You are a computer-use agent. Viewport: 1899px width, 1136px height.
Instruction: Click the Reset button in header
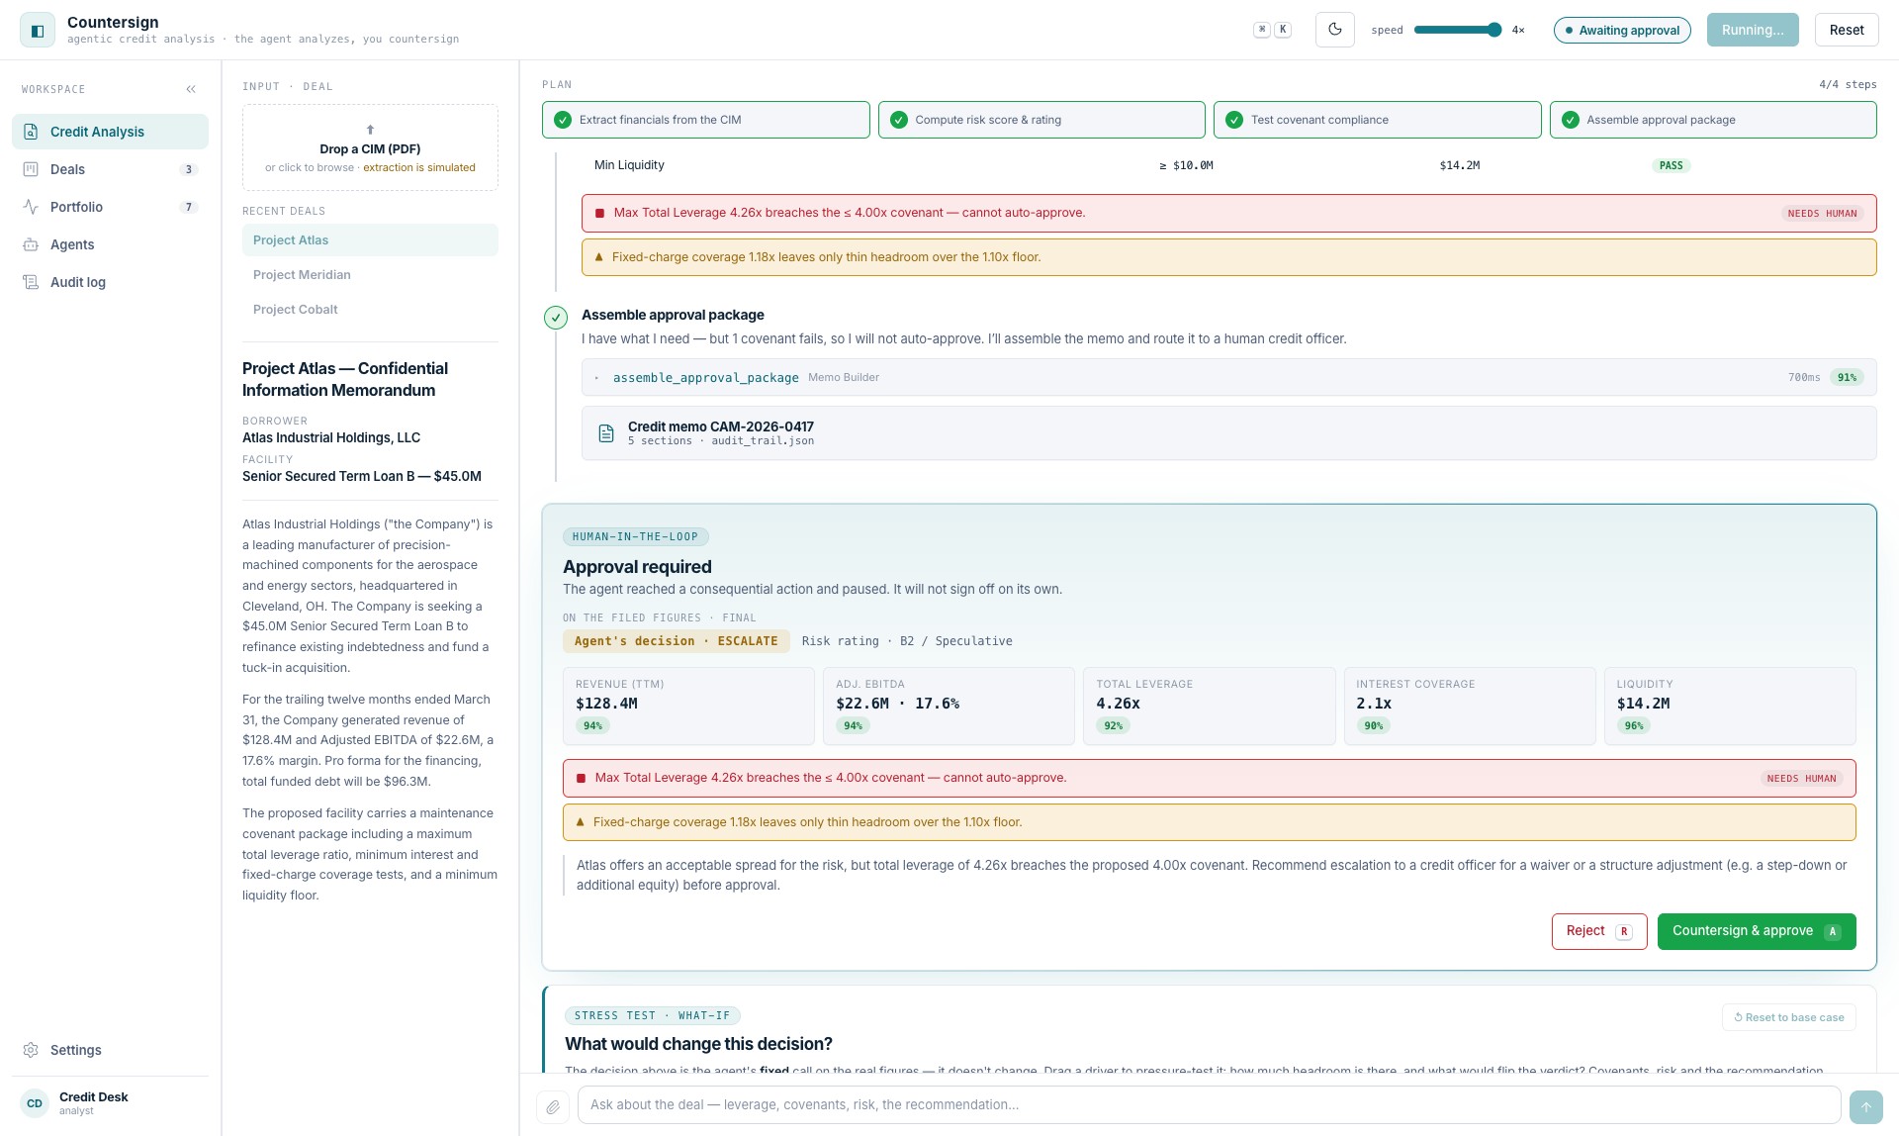(1846, 30)
